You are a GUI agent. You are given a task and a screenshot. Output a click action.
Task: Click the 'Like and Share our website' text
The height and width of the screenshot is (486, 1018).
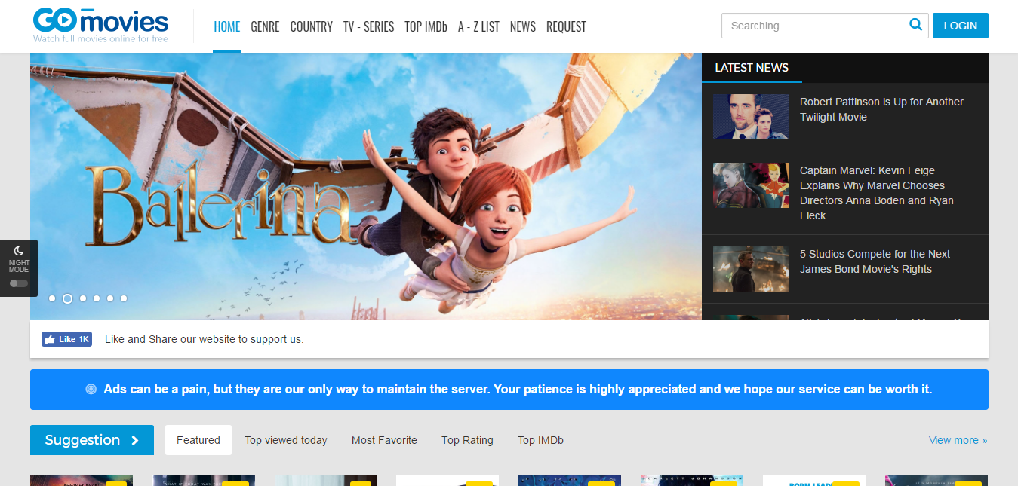[204, 339]
